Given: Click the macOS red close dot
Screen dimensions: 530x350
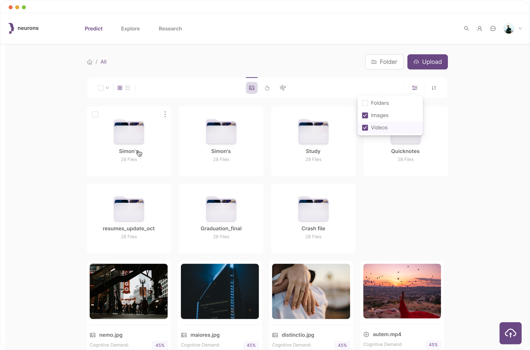Looking at the screenshot, I should coord(11,7).
